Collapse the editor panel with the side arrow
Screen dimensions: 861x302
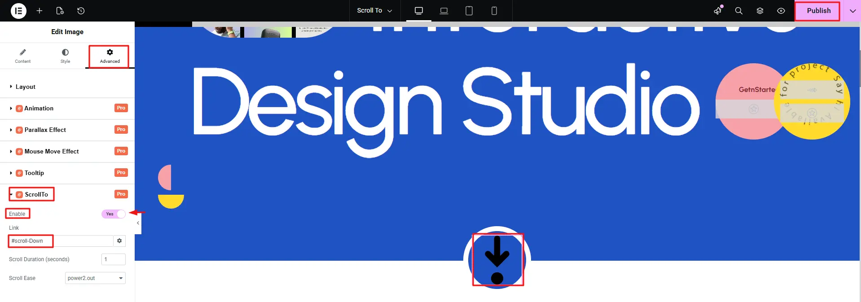click(138, 223)
